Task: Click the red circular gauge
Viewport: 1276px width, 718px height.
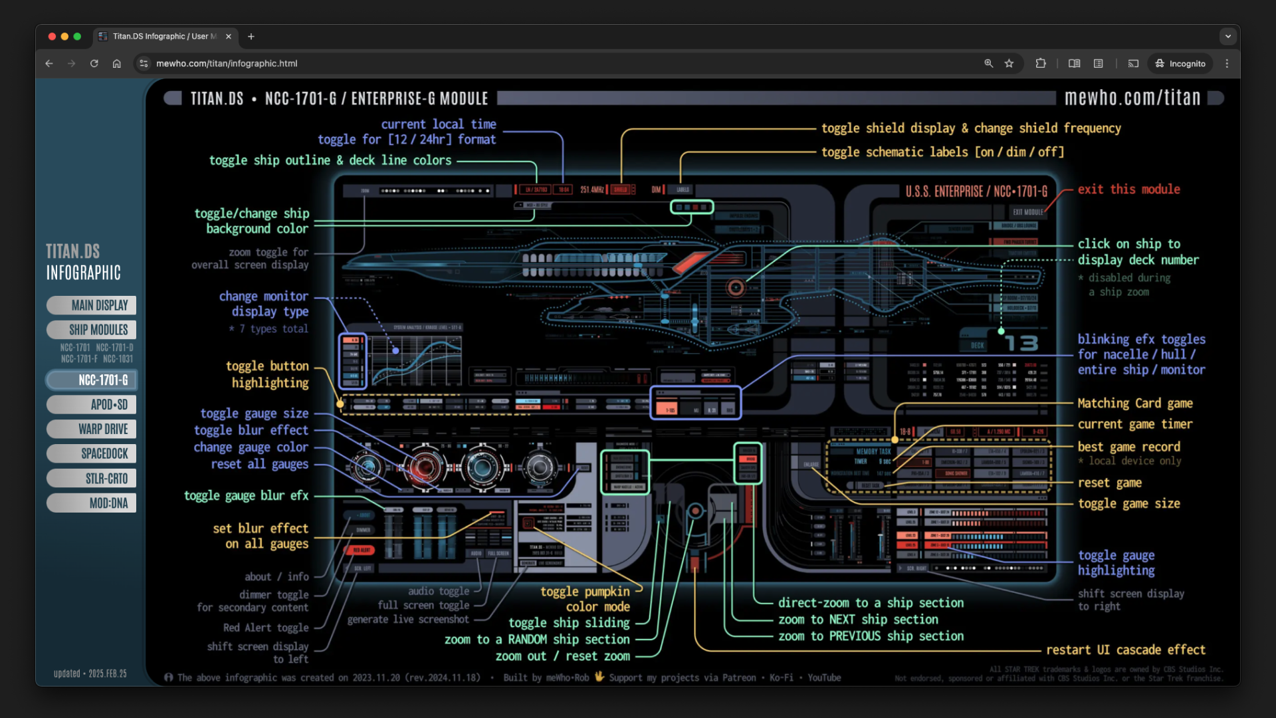Action: (425, 467)
